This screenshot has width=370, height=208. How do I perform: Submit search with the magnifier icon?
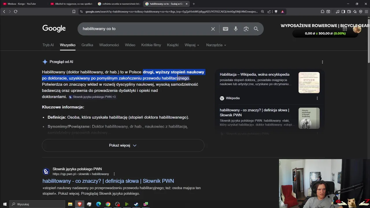[x=256, y=29]
